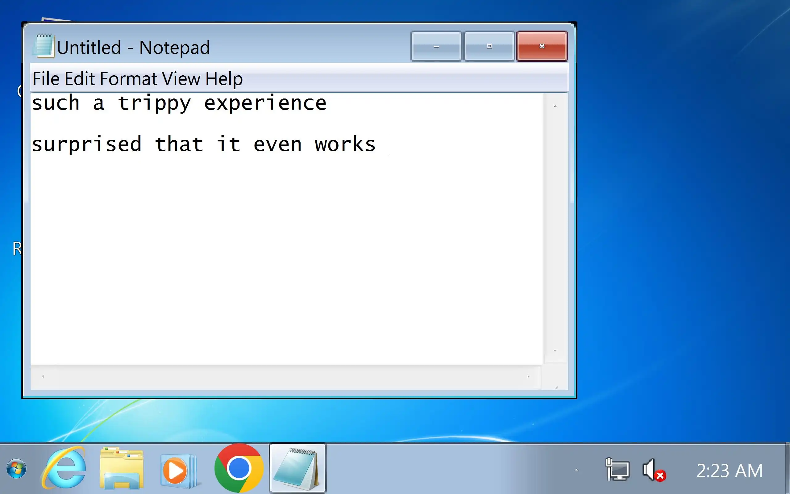Click the Notepad icon in the title bar
The width and height of the screenshot is (790, 494).
pyautogui.click(x=44, y=46)
